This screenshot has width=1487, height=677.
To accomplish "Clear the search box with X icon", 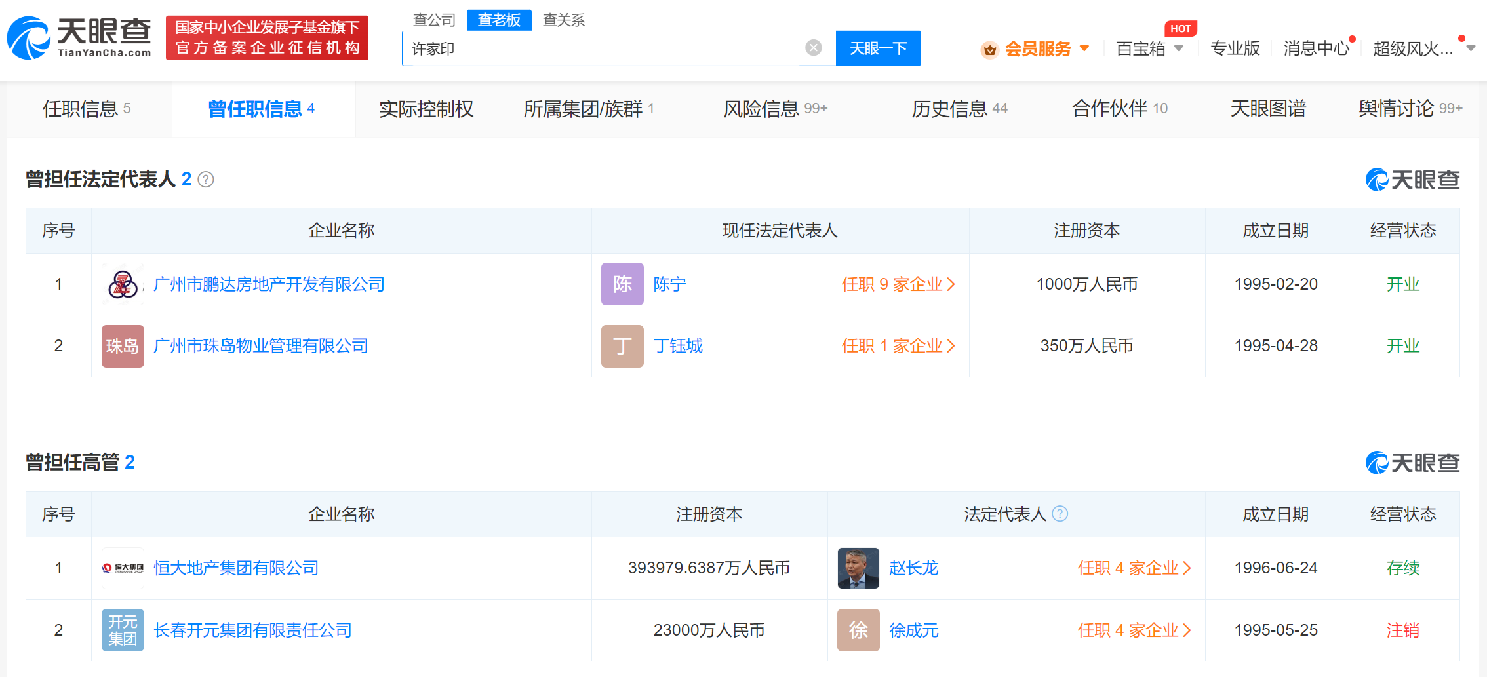I will click(x=814, y=48).
